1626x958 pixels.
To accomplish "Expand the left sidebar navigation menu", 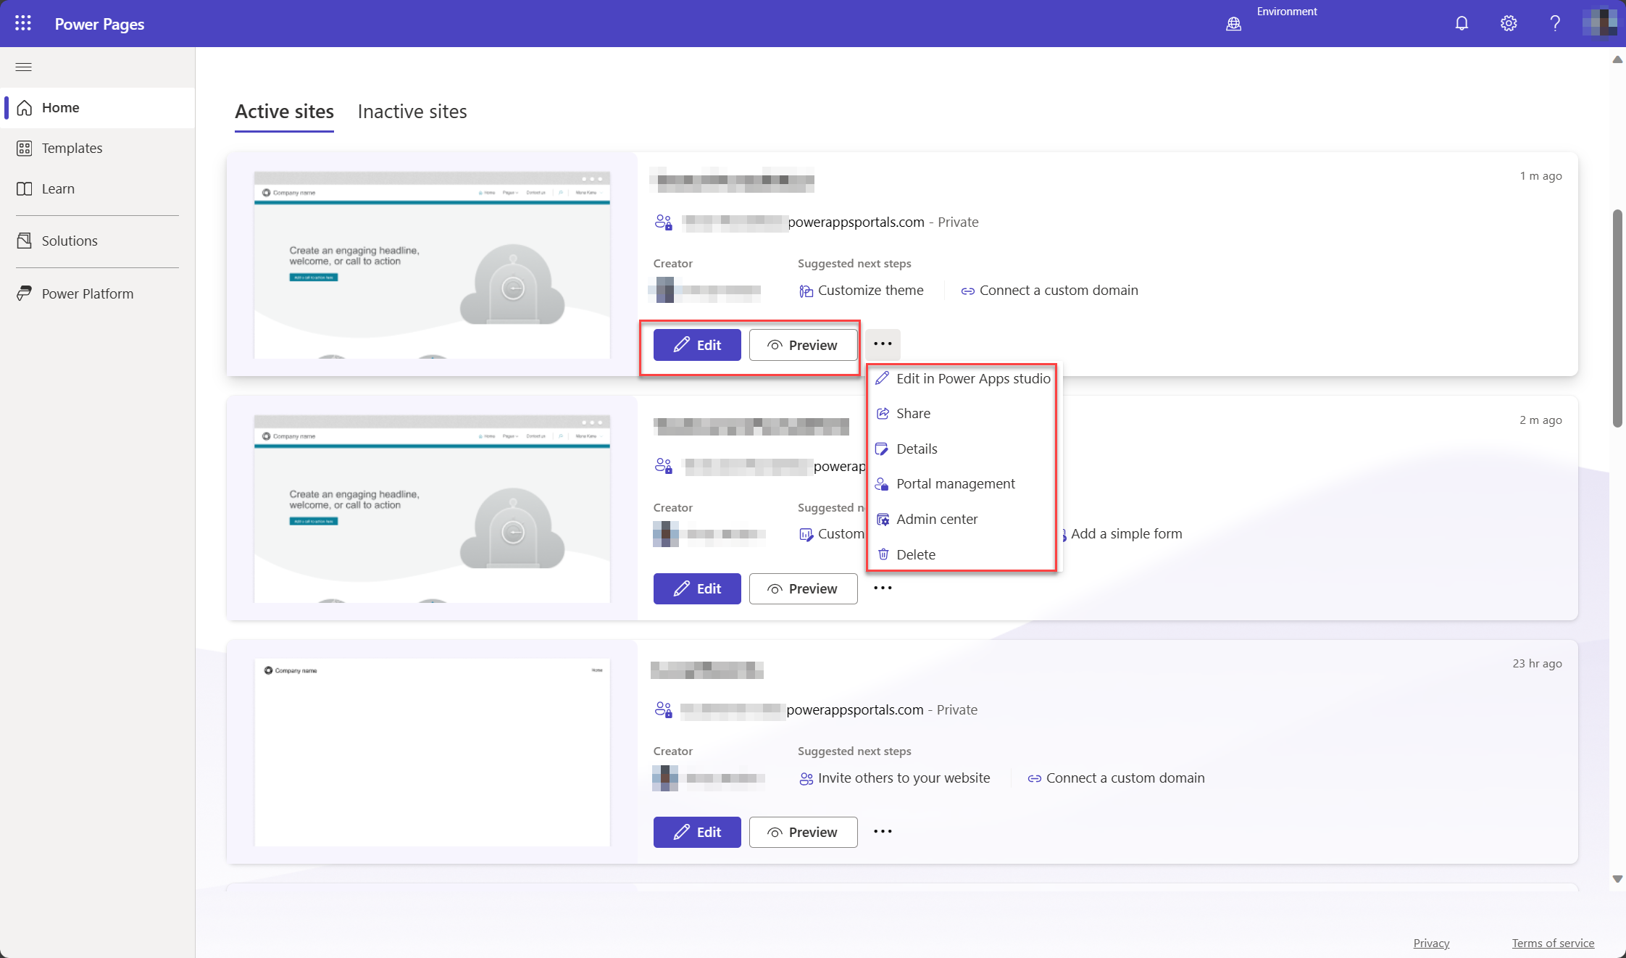I will 22,66.
